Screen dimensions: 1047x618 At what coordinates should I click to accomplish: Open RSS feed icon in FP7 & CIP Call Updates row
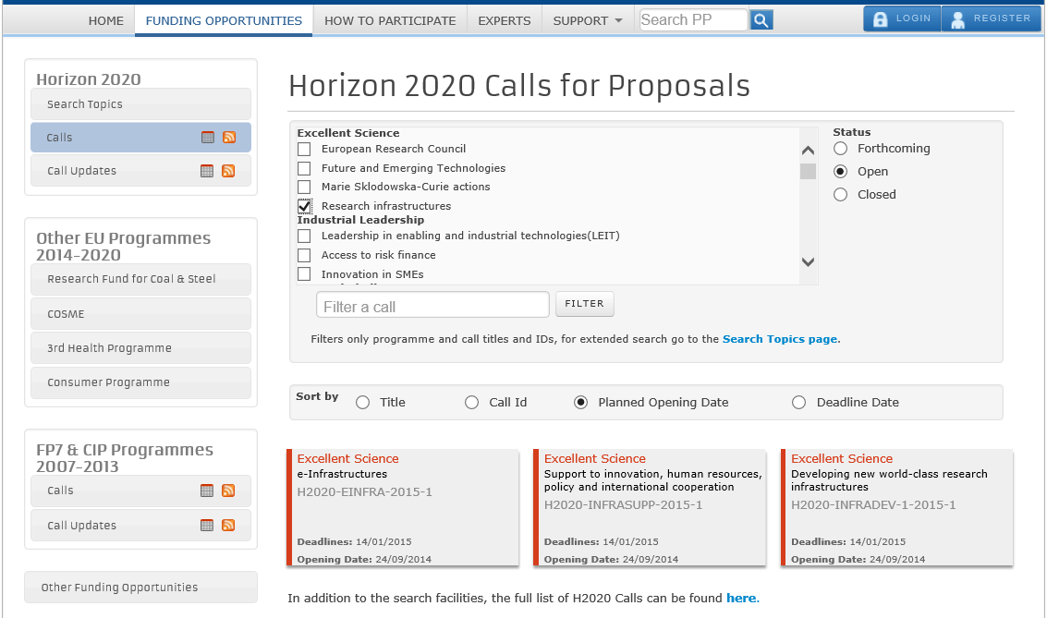point(228,526)
